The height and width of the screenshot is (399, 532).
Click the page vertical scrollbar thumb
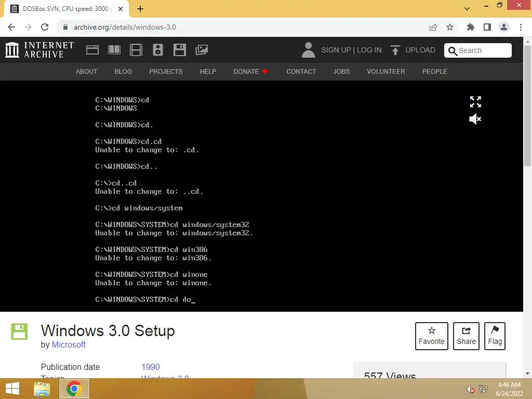[x=528, y=105]
